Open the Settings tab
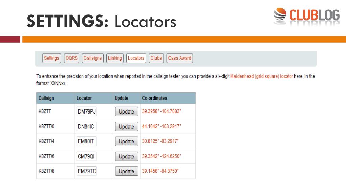Screen dimensions: 346x194 pyautogui.click(x=52, y=58)
